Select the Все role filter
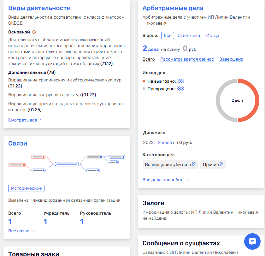 [168, 35]
